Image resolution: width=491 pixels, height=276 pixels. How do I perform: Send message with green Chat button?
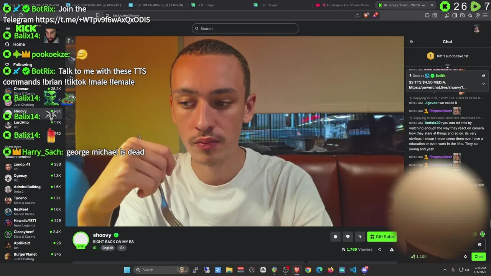point(479,256)
